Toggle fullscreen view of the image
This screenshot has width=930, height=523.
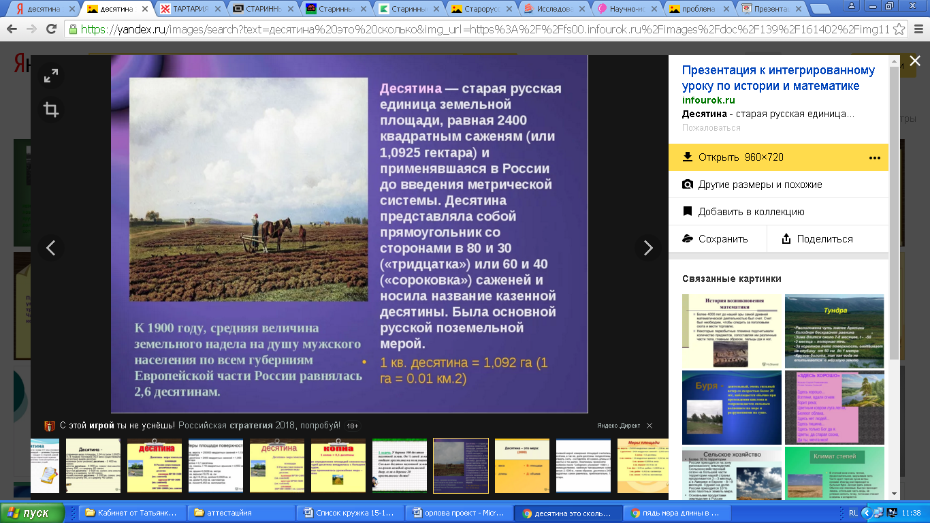[x=51, y=76]
